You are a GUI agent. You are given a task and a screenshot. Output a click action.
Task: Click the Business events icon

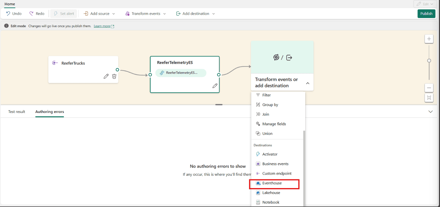pyautogui.click(x=258, y=164)
